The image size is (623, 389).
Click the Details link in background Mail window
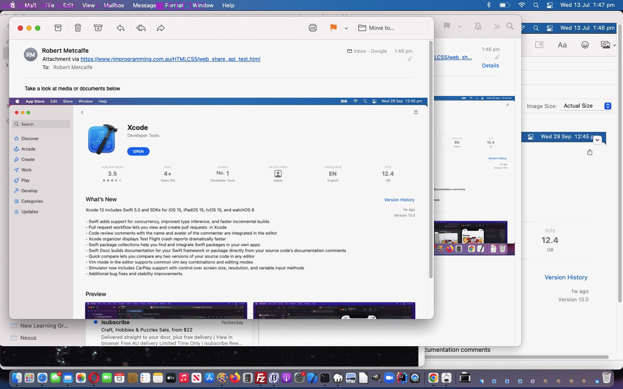(x=490, y=66)
